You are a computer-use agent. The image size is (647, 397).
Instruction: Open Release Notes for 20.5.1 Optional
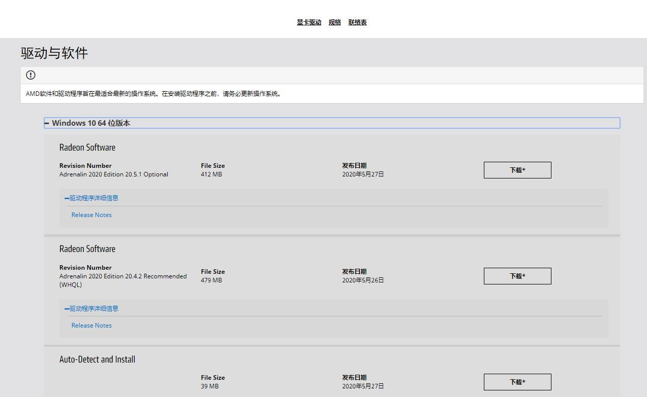tap(91, 215)
